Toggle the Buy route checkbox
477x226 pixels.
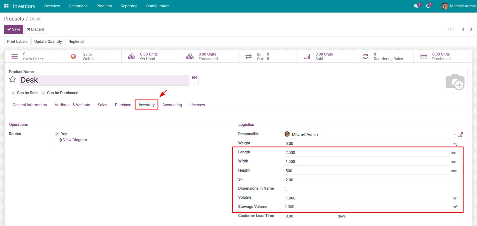(57, 134)
